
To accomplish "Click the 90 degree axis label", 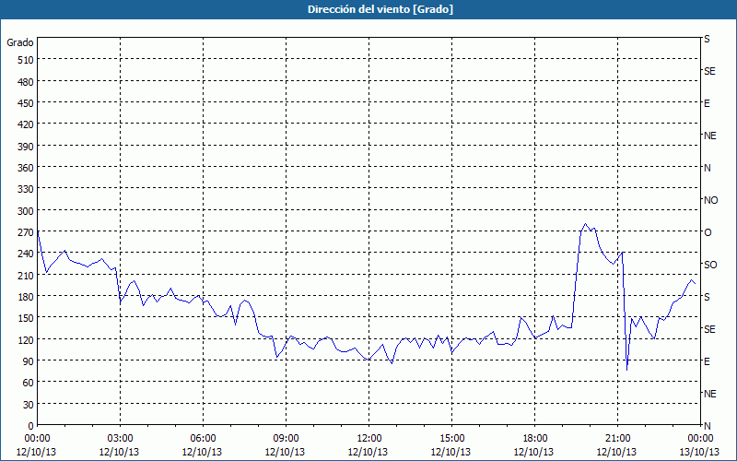I will pos(29,361).
